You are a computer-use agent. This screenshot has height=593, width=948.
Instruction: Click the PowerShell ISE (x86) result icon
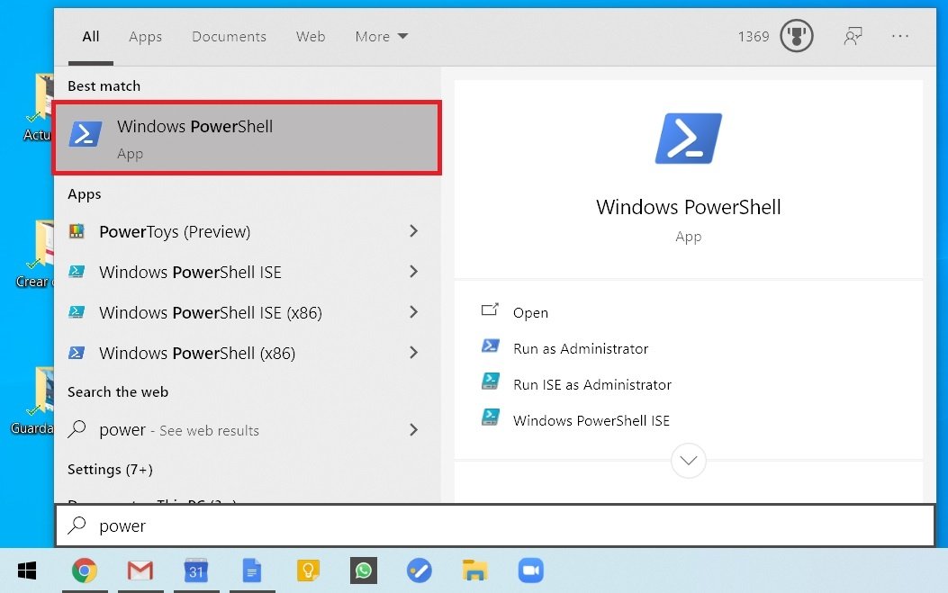coord(77,312)
